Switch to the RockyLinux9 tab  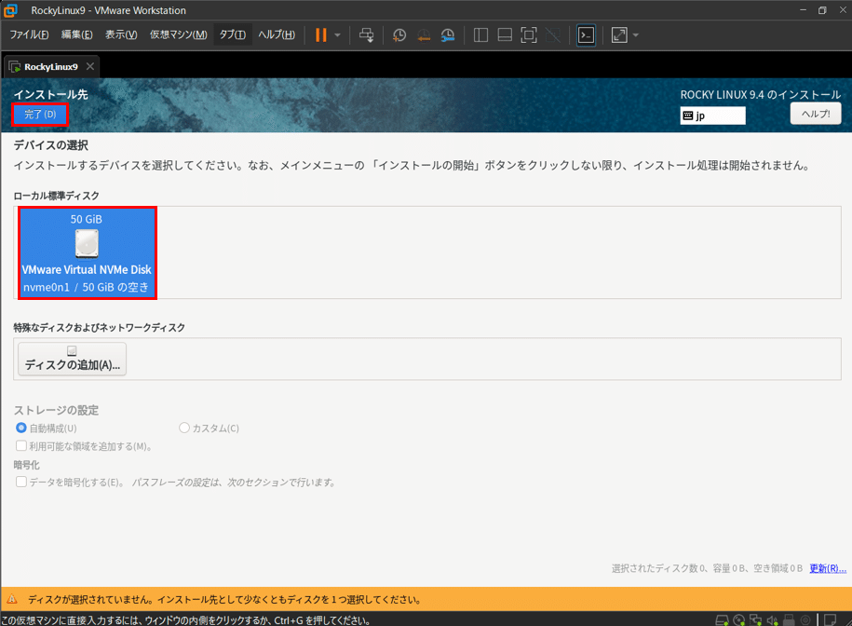[x=51, y=67]
